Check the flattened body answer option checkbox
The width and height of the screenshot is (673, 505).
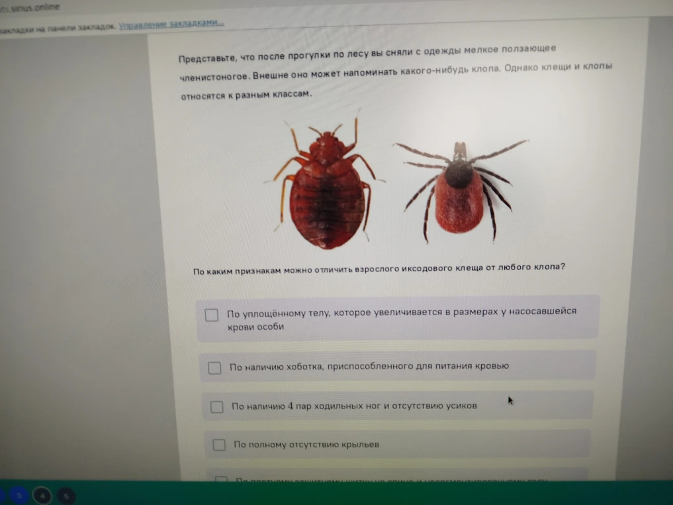click(x=212, y=315)
